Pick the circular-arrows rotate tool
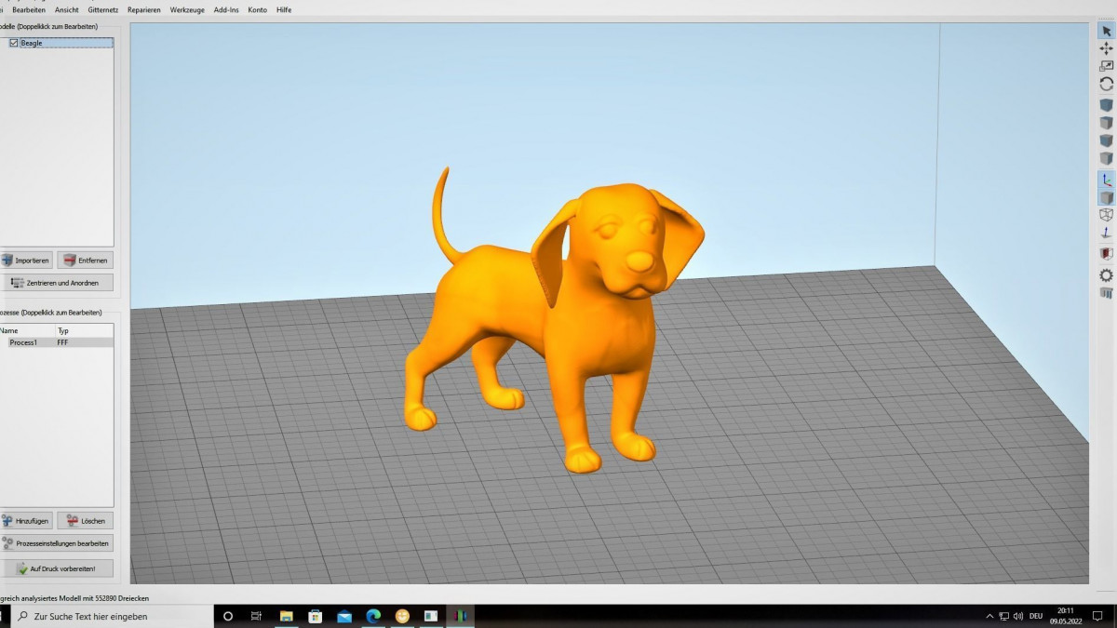This screenshot has width=1117, height=628. (x=1106, y=84)
